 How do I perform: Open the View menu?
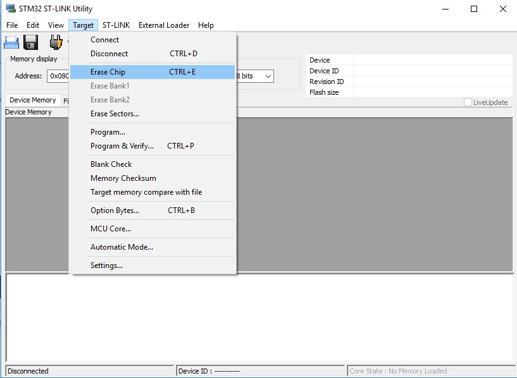click(x=56, y=25)
